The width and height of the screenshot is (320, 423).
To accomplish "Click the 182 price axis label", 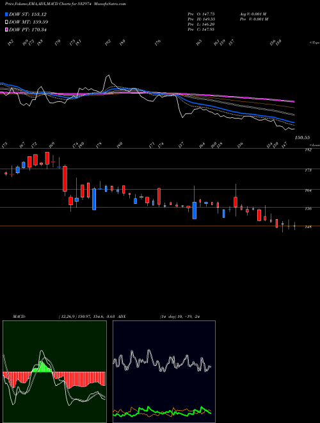I will click(308, 150).
